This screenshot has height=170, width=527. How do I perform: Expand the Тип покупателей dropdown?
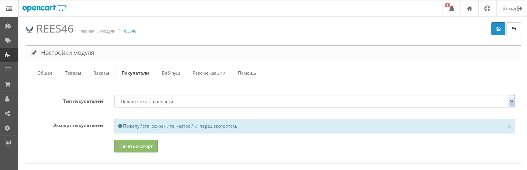[314, 101]
